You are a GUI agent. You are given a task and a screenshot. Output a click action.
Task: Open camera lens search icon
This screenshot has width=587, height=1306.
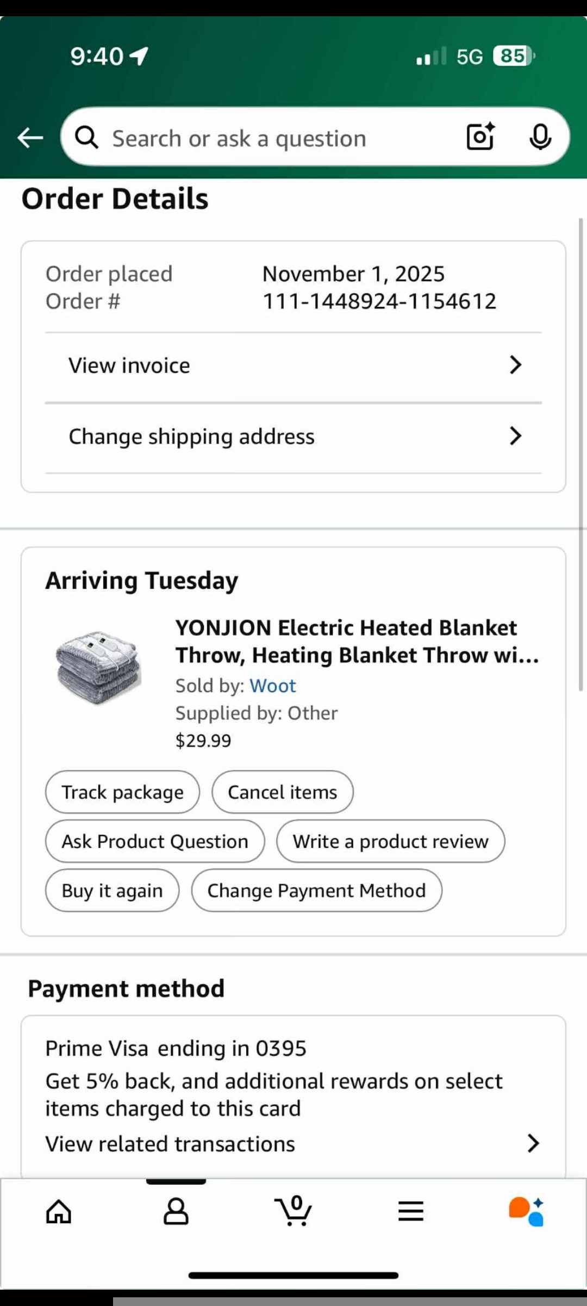[x=480, y=137]
